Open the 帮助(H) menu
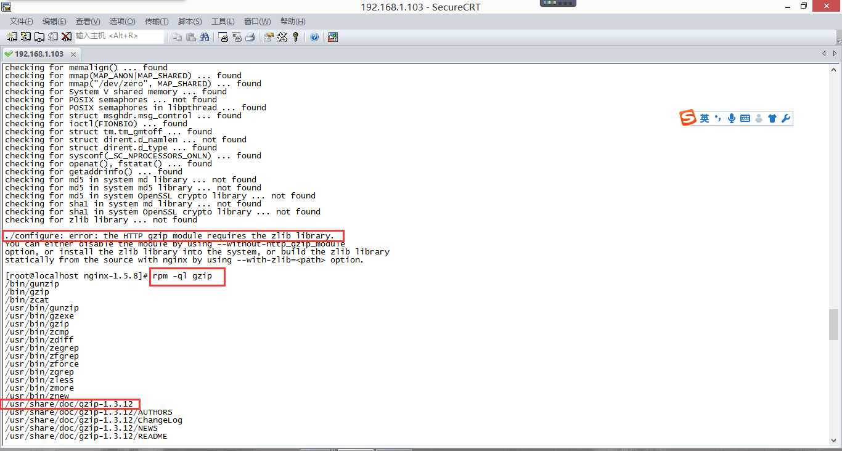This screenshot has width=842, height=451. [292, 22]
